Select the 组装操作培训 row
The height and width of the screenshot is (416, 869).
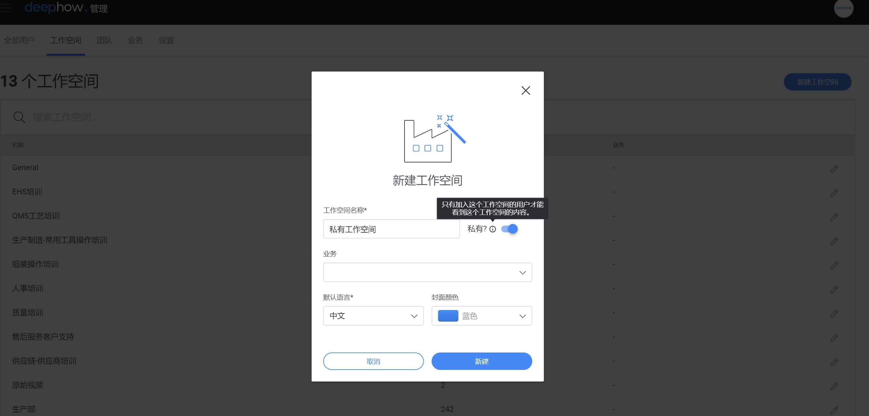coord(427,264)
